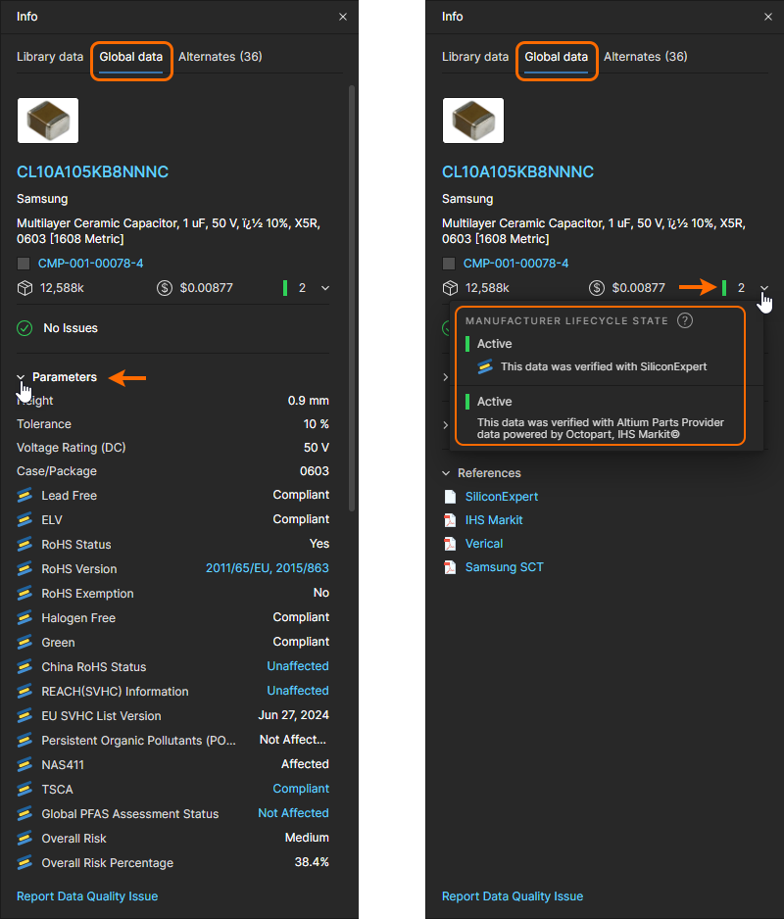
Task: Collapse the Parameters section
Action: tap(21, 377)
